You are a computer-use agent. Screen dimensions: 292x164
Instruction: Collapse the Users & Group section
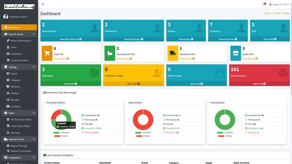point(19,34)
